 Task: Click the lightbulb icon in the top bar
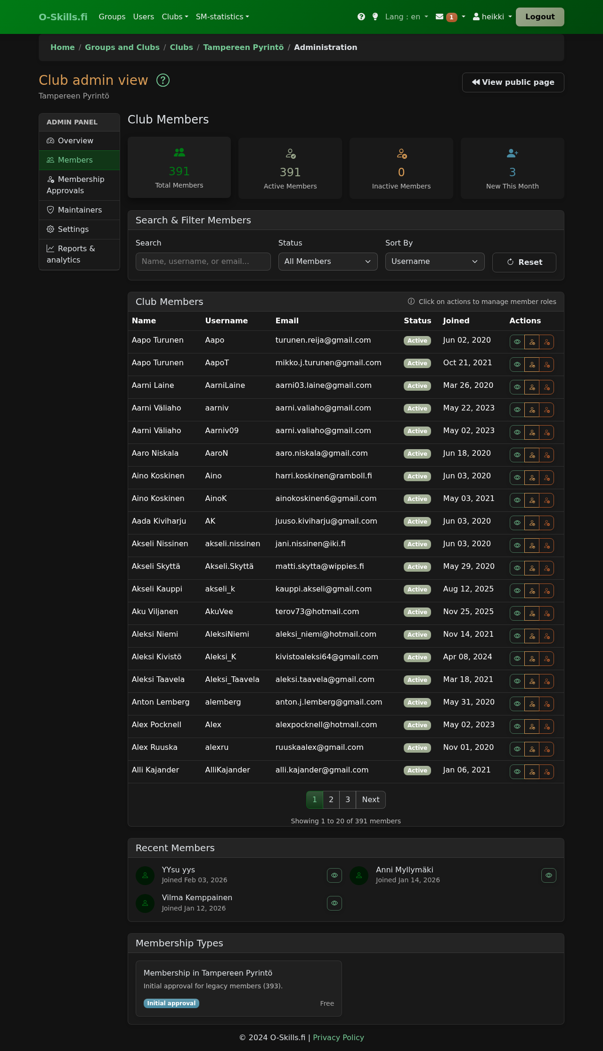[375, 17]
